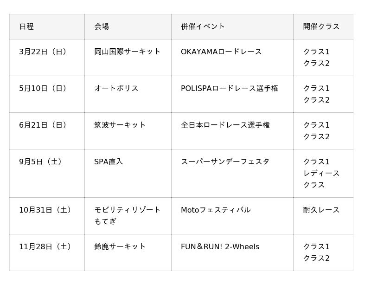Select the オートポリス venue cell
Screen dimensions: 371x285
pyautogui.click(x=116, y=88)
